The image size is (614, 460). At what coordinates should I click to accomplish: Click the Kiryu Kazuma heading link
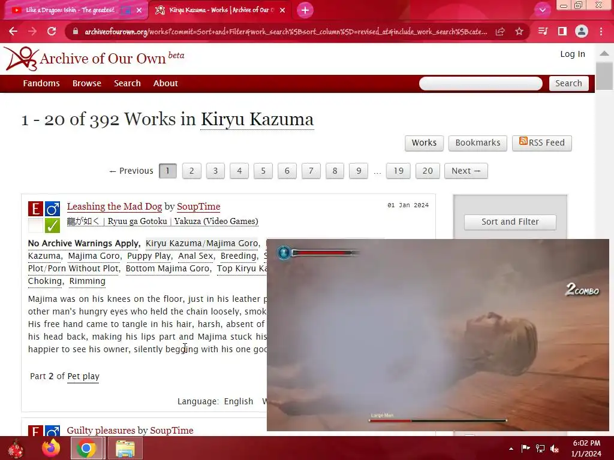257,119
